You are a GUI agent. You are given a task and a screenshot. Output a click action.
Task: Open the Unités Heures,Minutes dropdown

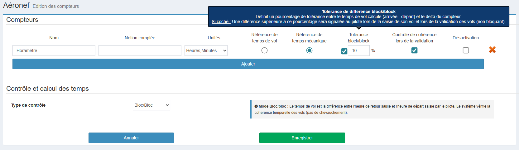(x=206, y=51)
